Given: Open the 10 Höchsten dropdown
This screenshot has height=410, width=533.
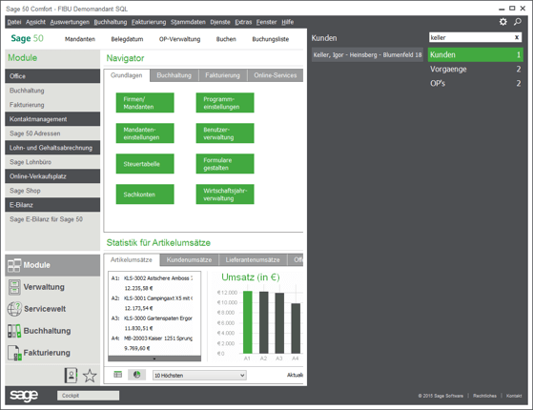Looking at the screenshot, I should pos(199,376).
